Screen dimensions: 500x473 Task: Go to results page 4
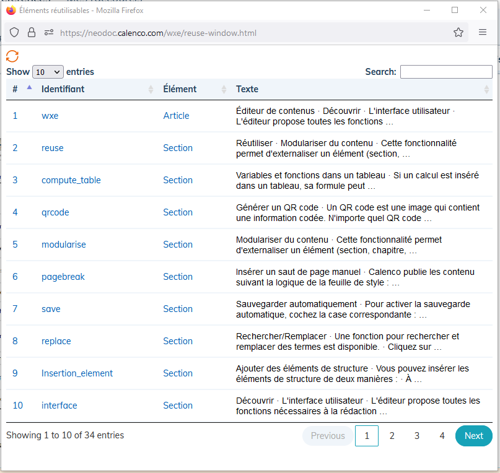pos(442,436)
